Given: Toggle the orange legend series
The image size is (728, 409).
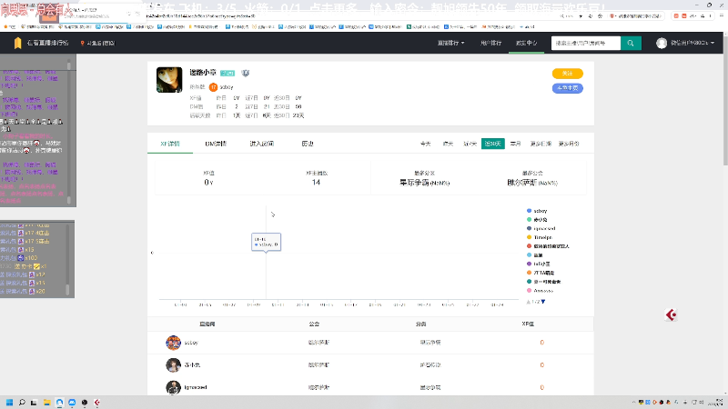Looking at the screenshot, I should coord(541,273).
